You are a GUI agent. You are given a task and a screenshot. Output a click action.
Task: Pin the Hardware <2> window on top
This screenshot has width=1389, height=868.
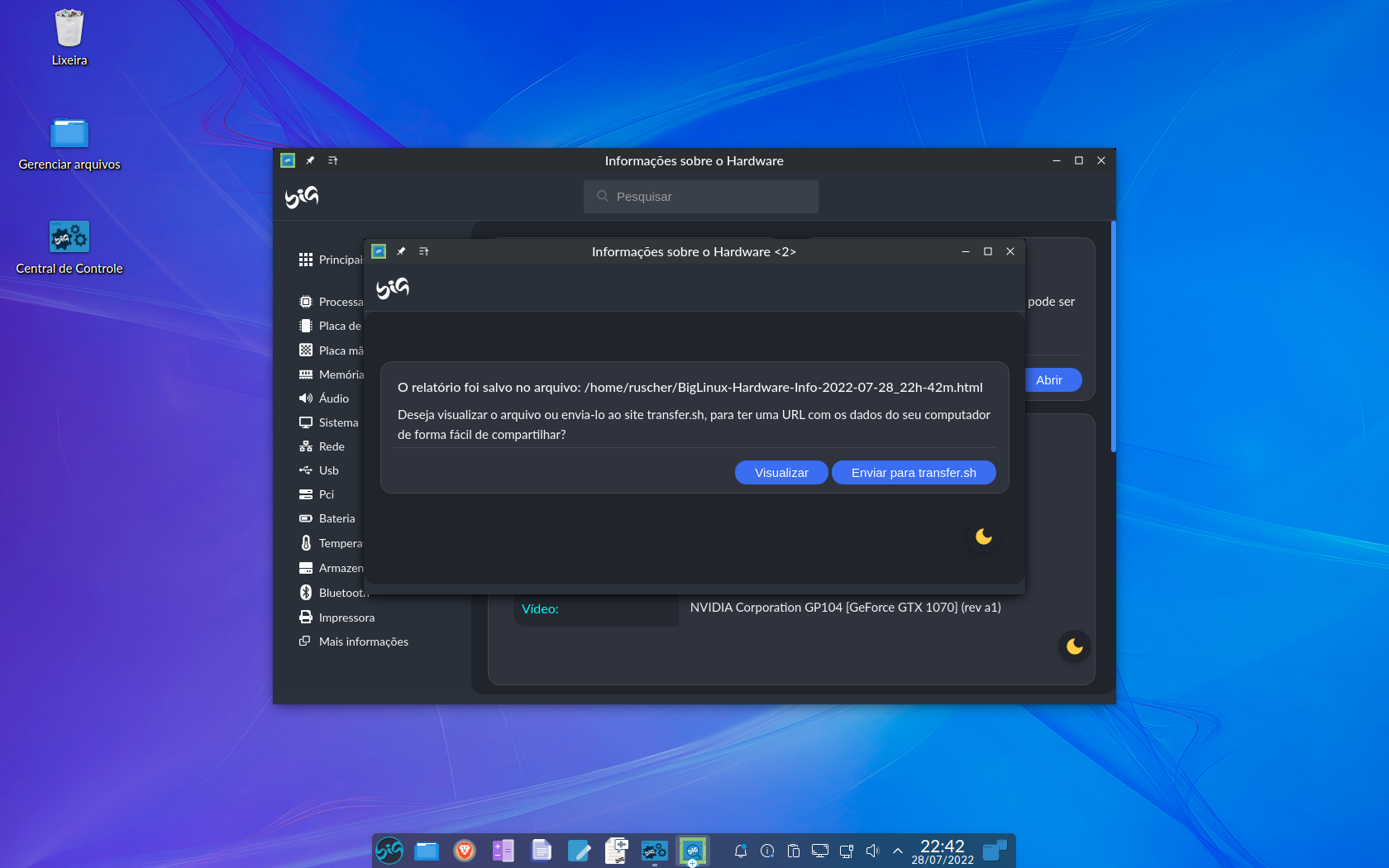401,251
